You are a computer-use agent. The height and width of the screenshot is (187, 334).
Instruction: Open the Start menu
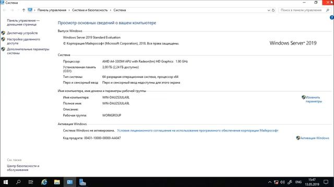(x=6, y=182)
